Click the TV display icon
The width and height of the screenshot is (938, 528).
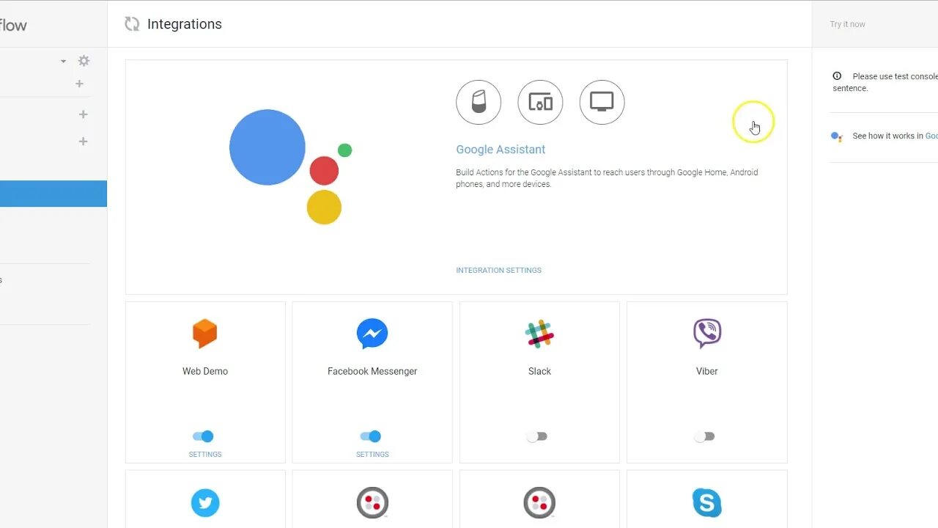tap(602, 103)
